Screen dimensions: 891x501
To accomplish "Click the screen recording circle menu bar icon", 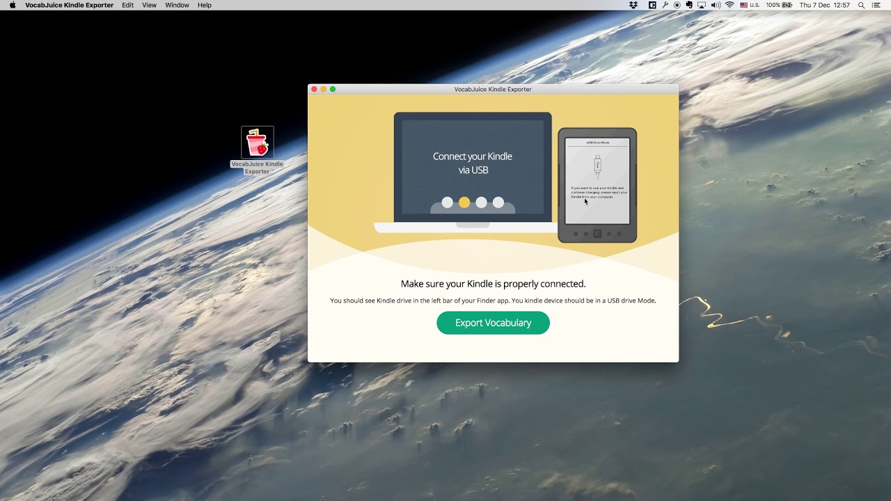I will 677,5.
